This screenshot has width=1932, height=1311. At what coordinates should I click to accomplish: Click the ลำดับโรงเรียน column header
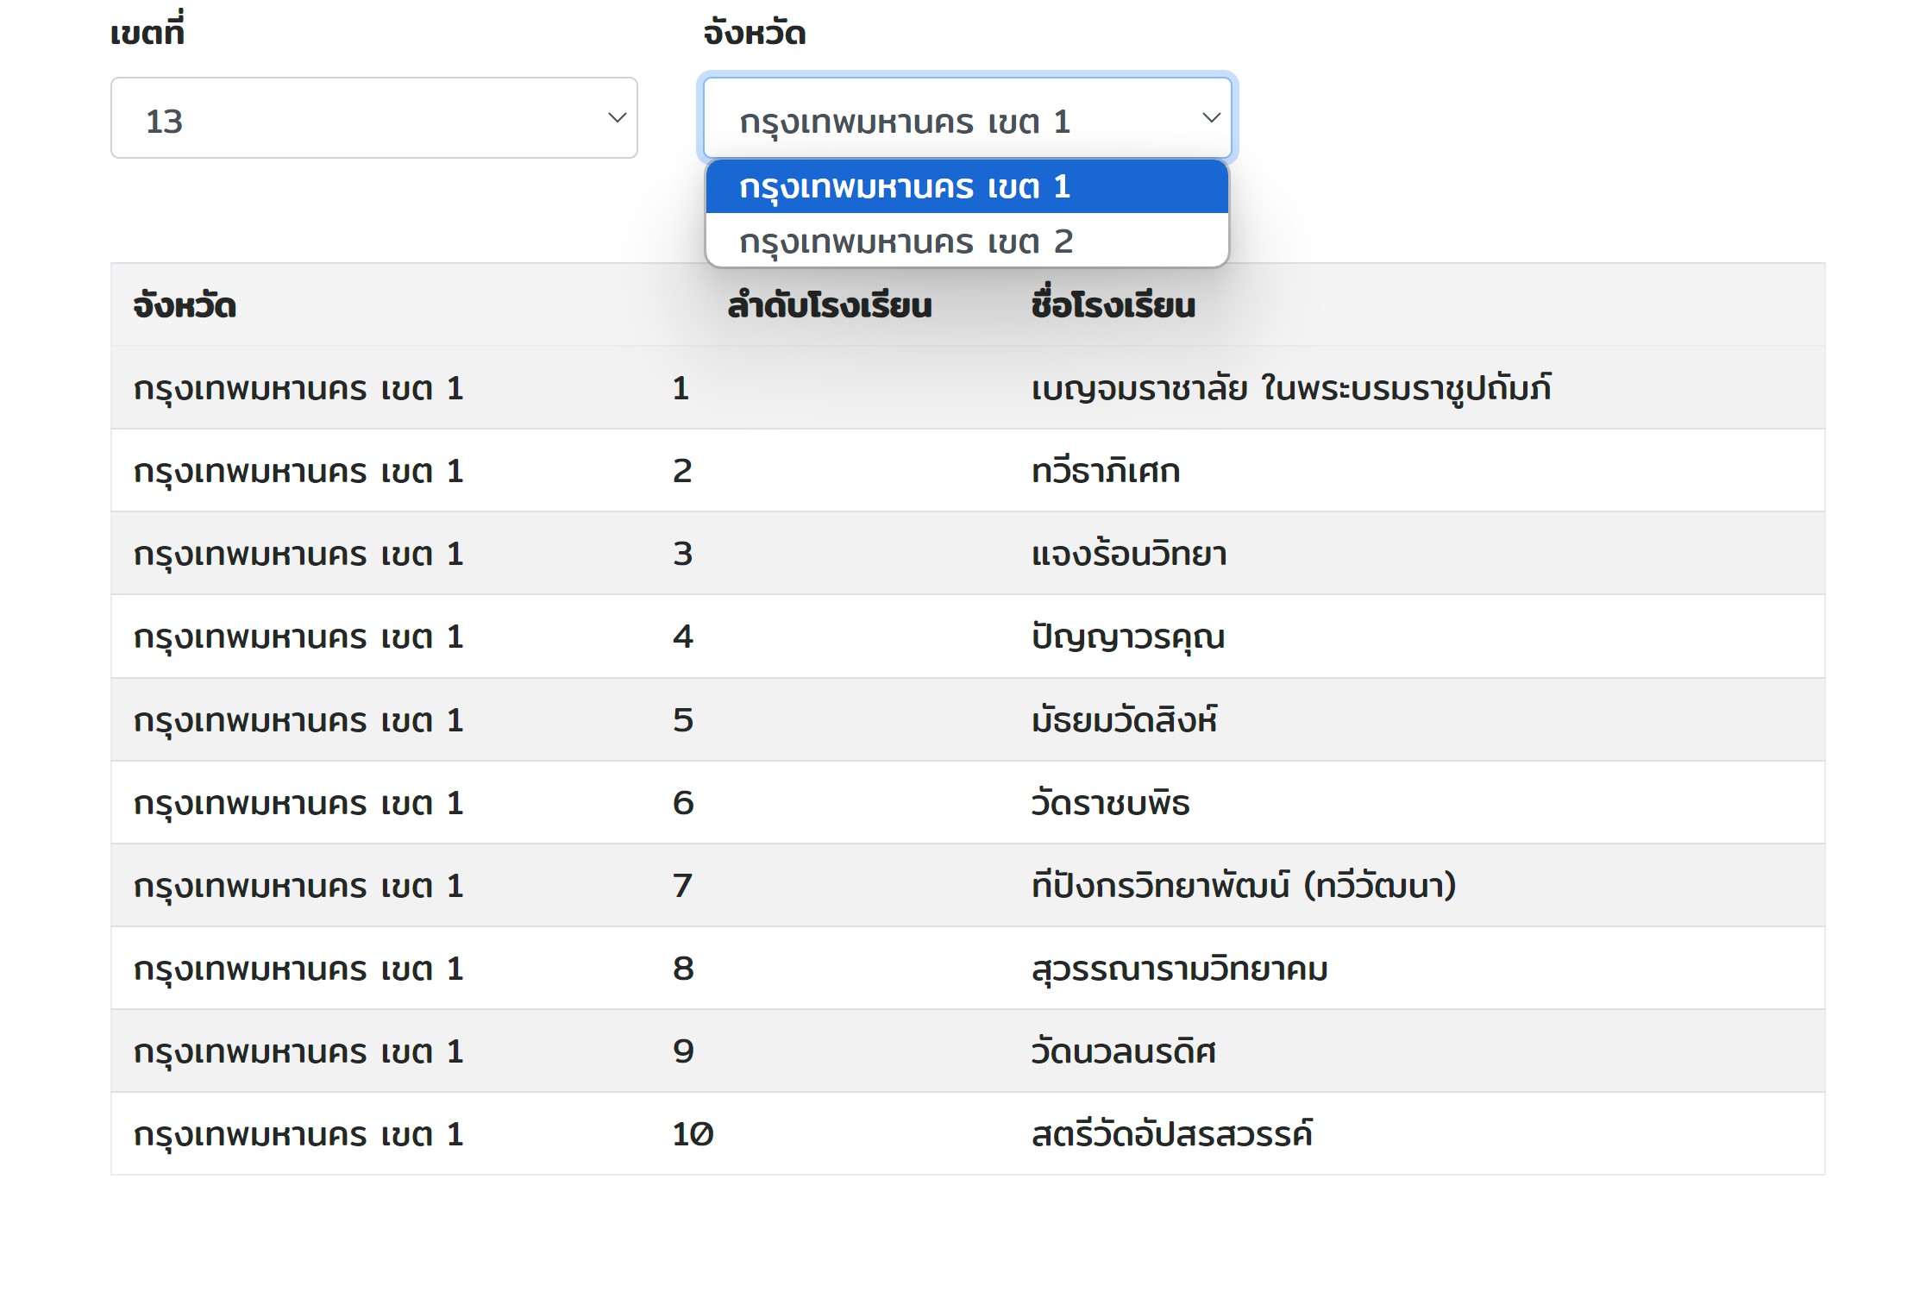point(830,305)
